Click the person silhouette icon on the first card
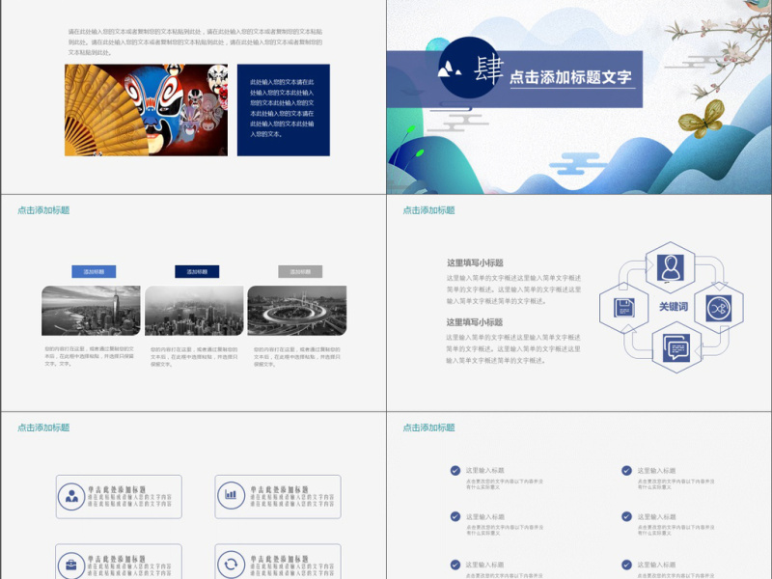 click(71, 495)
